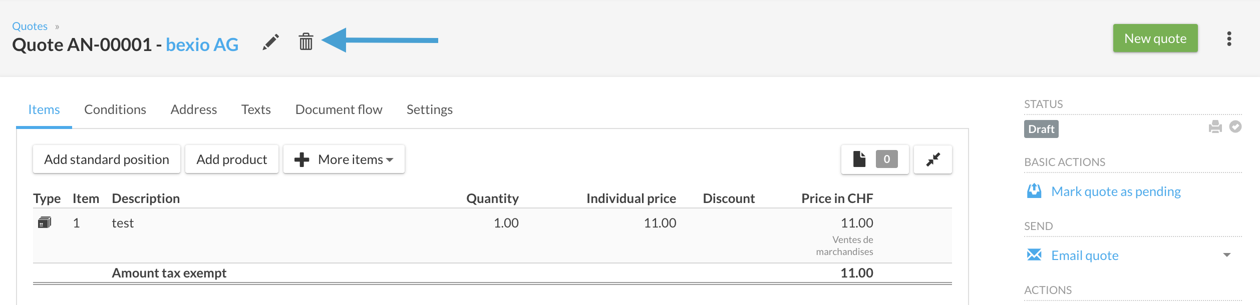Go to the Settings tab
The height and width of the screenshot is (305, 1260).
pyautogui.click(x=430, y=109)
